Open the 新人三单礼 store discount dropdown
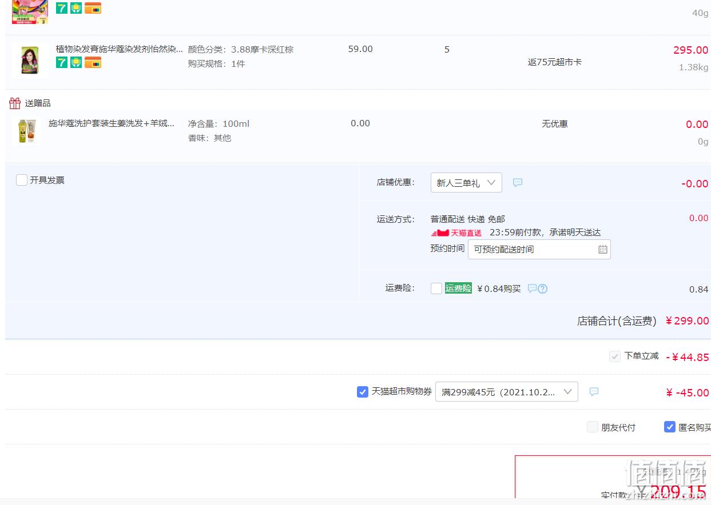 (466, 183)
